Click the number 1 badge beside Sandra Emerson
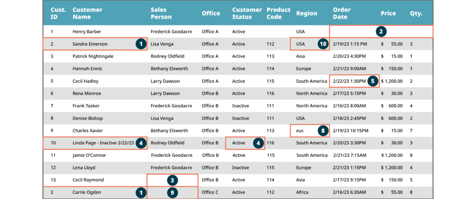Viewport: 476px width, 199px height. 140,44
